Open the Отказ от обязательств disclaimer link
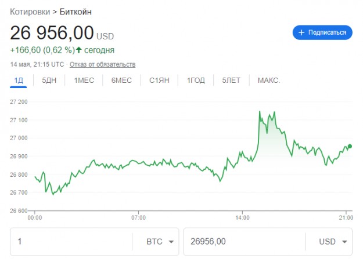 click(103, 64)
